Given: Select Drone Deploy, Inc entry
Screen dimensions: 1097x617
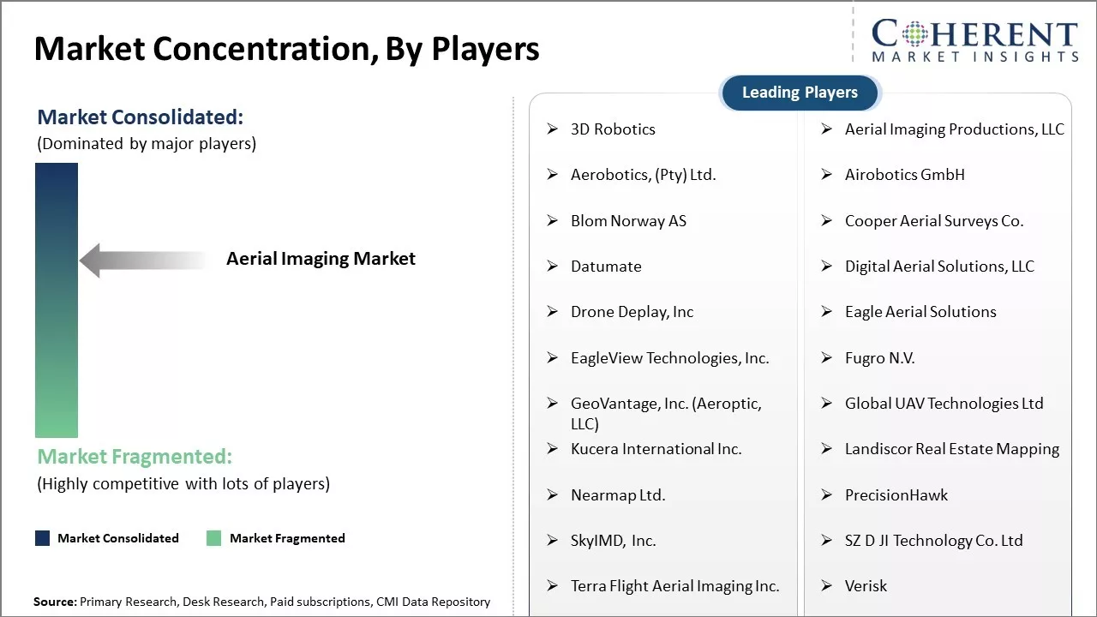Looking at the screenshot, I should 632,312.
